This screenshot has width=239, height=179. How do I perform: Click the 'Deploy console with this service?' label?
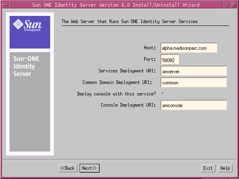(116, 94)
